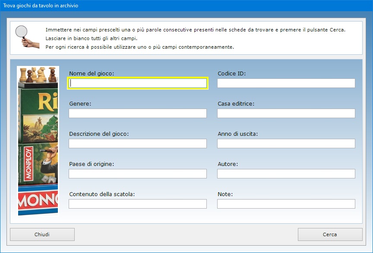Click into the 'Codice ID' text box
The height and width of the screenshot is (253, 373).
pos(286,83)
